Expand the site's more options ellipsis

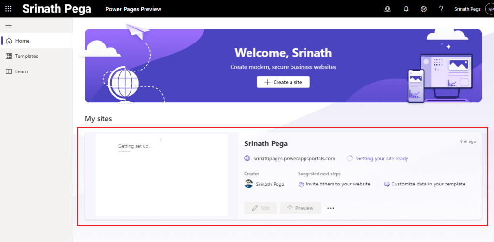tap(331, 208)
